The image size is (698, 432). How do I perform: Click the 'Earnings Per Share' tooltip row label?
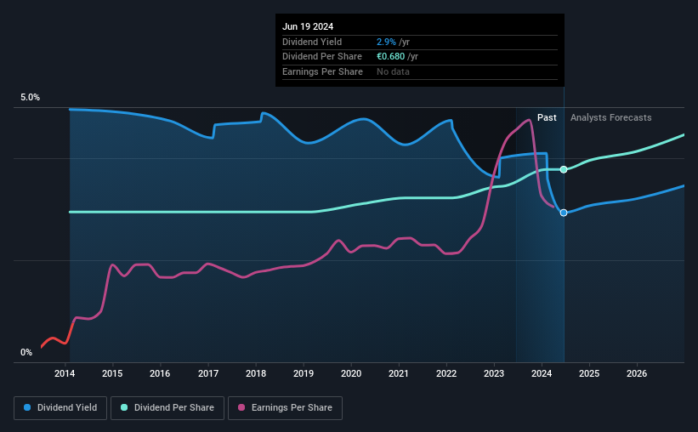point(322,71)
